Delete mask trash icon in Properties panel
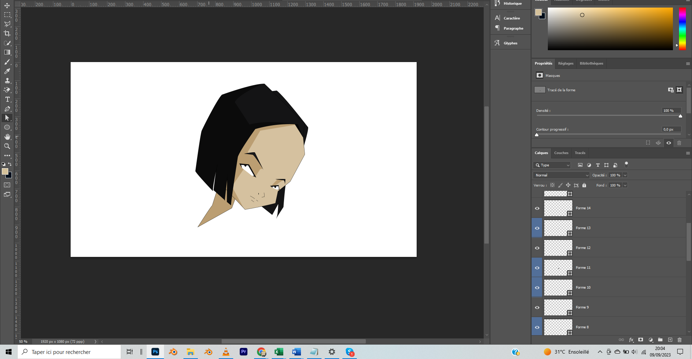Viewport: 692px width, 359px height. [679, 143]
